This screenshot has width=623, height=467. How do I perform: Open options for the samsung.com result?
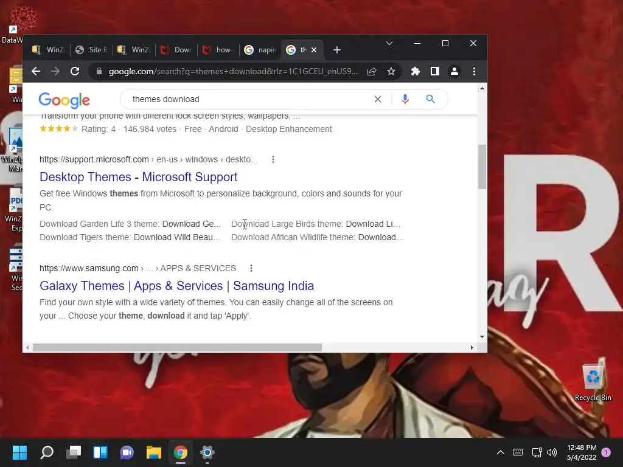tap(251, 268)
